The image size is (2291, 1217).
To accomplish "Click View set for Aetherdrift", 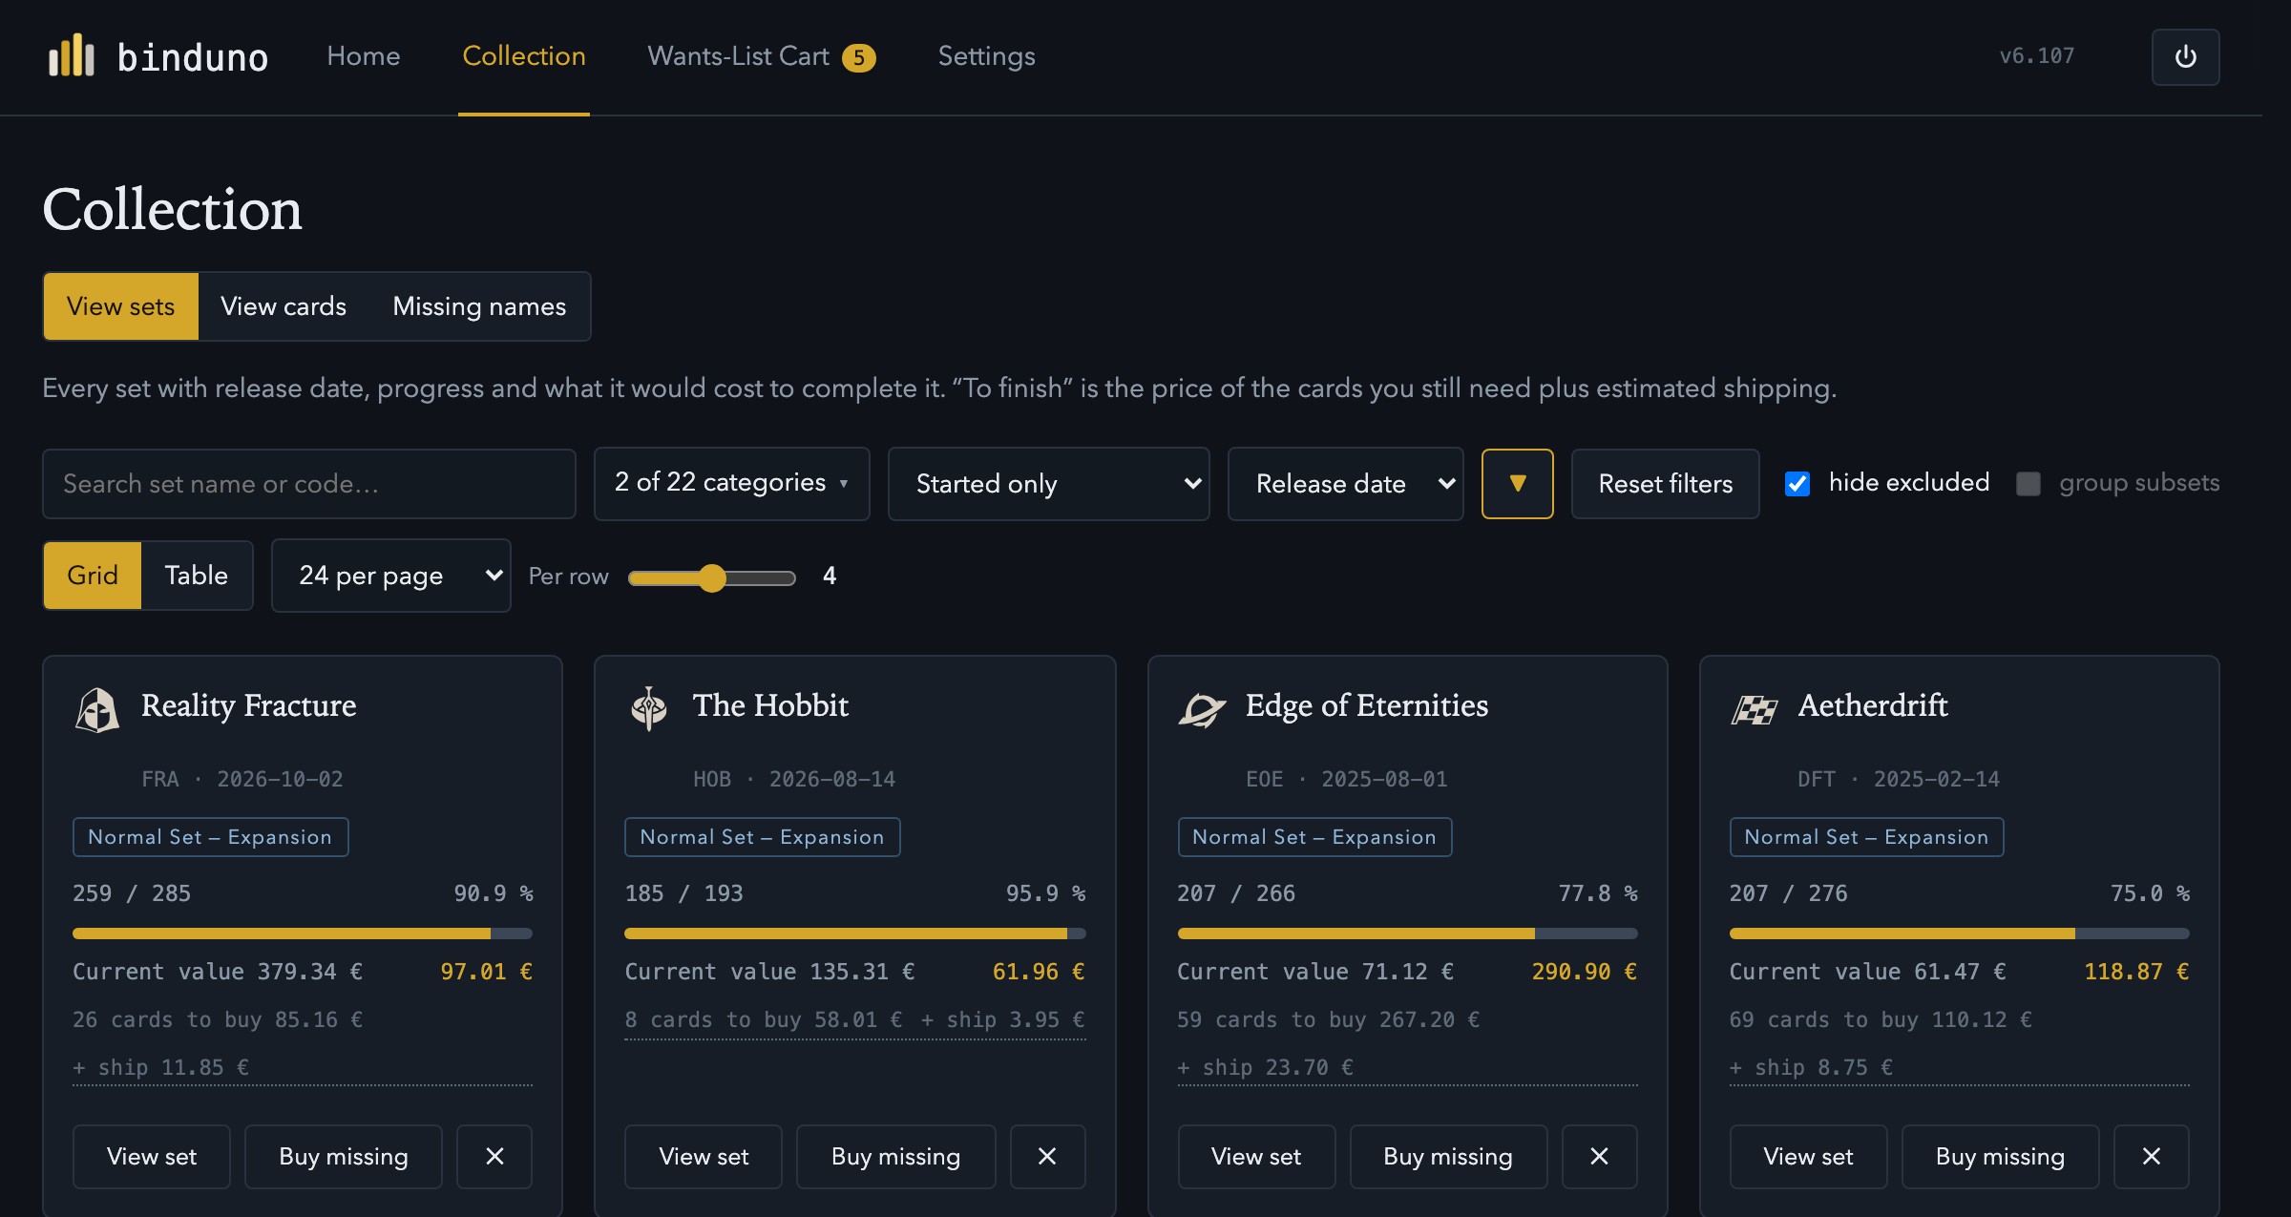I will (1808, 1156).
